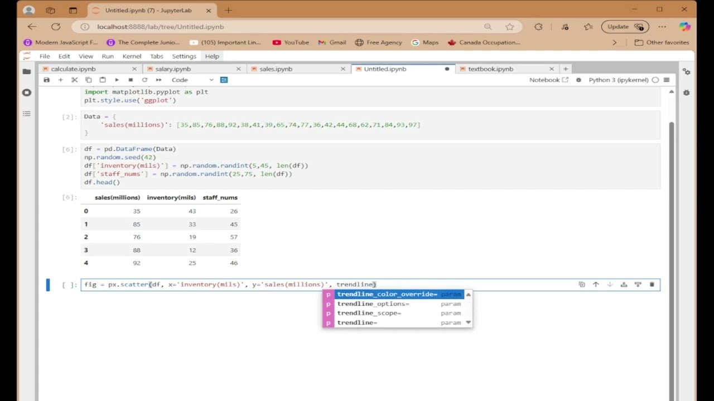Cut the selected cell with scissors icon
Viewport: 714px width, 401px height.
[74, 80]
